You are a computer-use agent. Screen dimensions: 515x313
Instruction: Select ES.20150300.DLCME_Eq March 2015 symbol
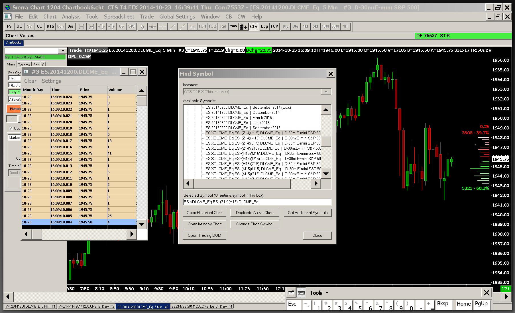click(x=239, y=118)
